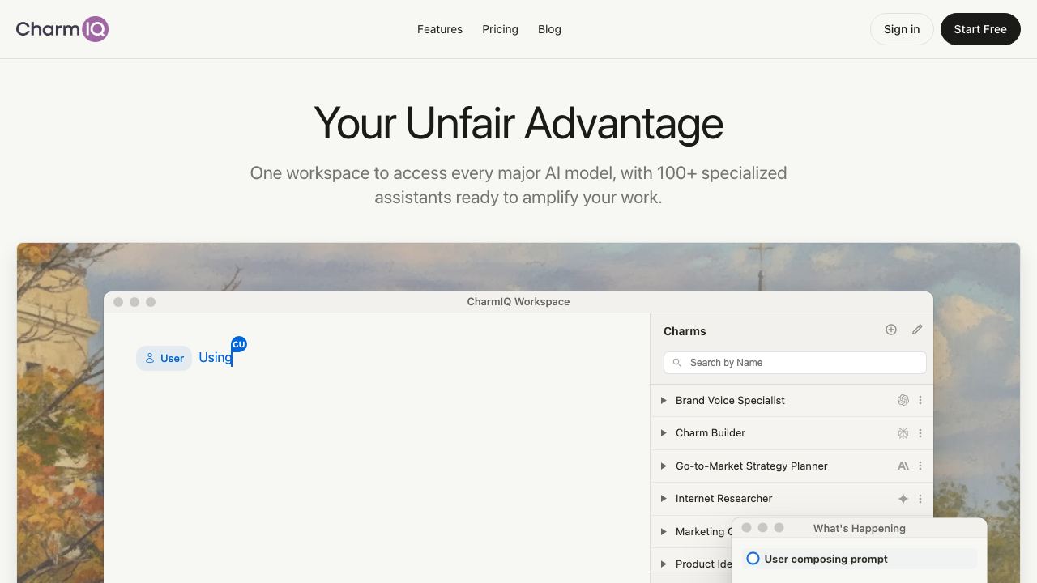This screenshot has height=583, width=1037.
Task: Click the CharmIQ logo
Action: click(x=62, y=29)
